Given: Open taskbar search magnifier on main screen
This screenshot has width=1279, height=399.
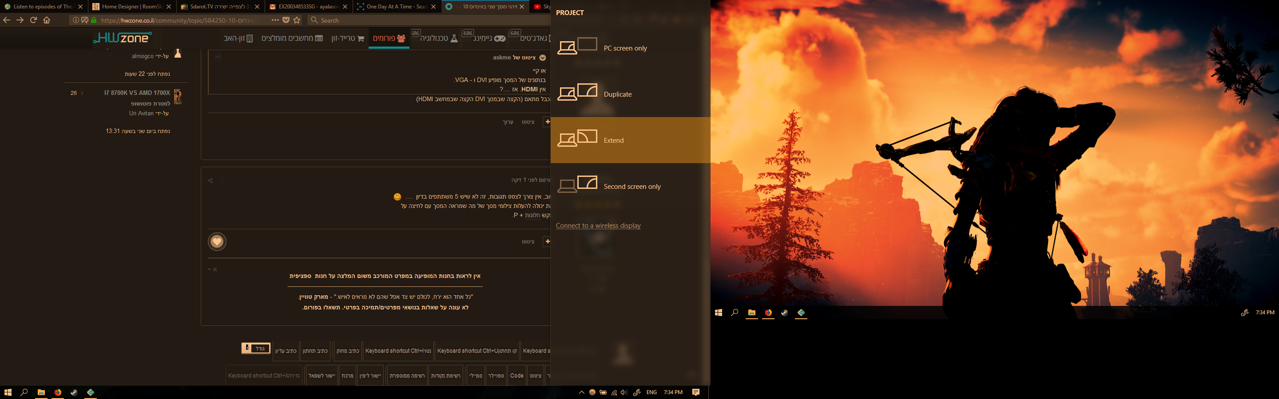Looking at the screenshot, I should [24, 392].
